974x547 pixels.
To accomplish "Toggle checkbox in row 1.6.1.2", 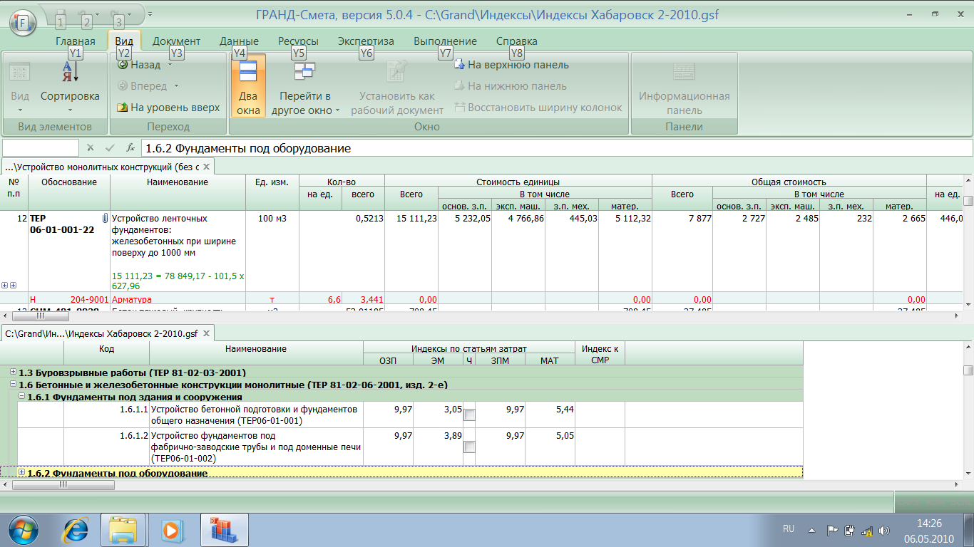I will point(469,447).
